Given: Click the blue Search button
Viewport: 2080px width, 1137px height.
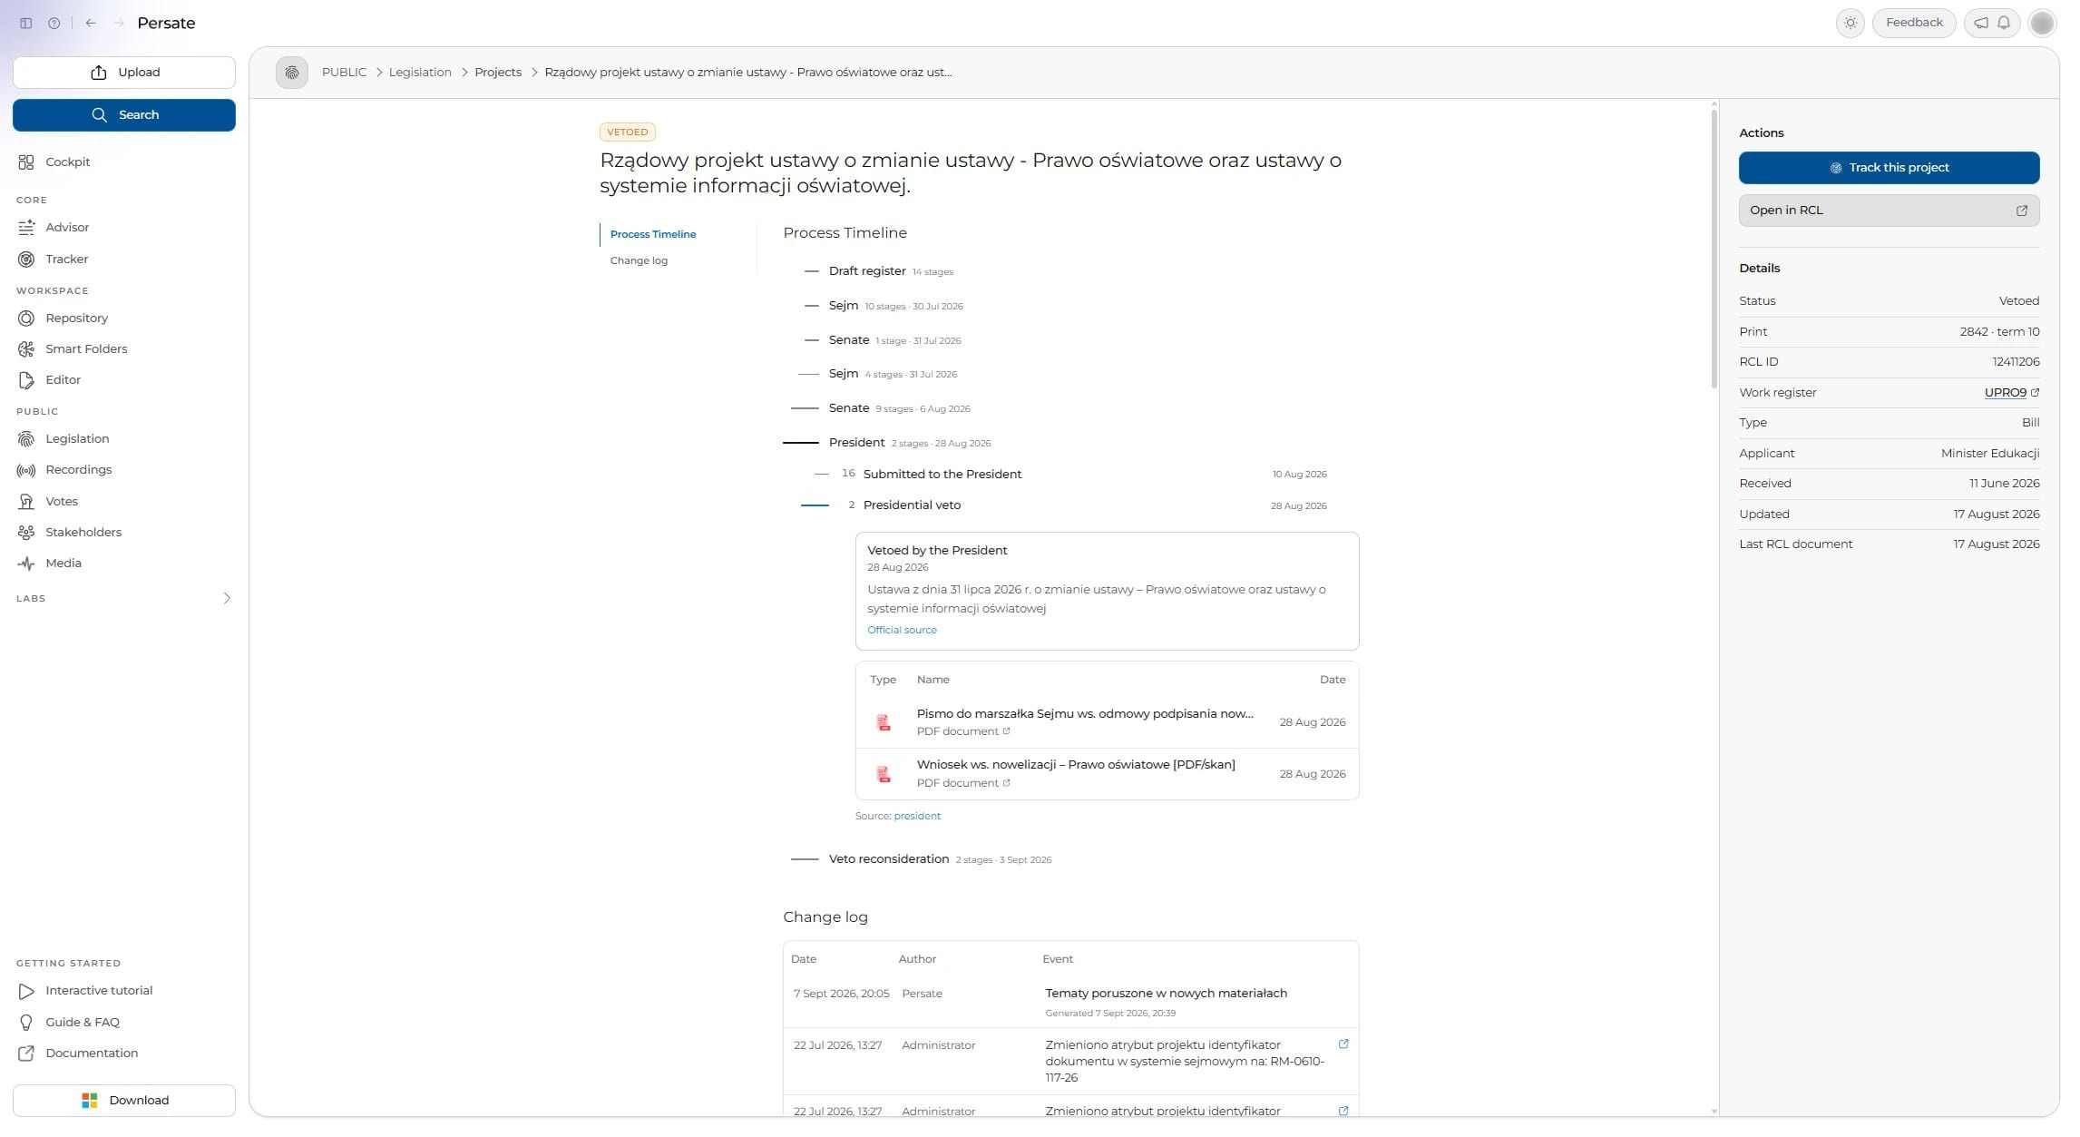Looking at the screenshot, I should click(124, 115).
